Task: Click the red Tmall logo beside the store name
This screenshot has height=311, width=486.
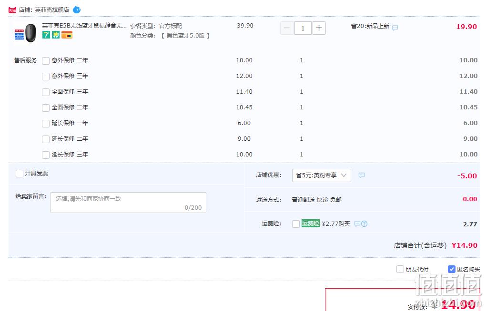Action: coord(12,10)
